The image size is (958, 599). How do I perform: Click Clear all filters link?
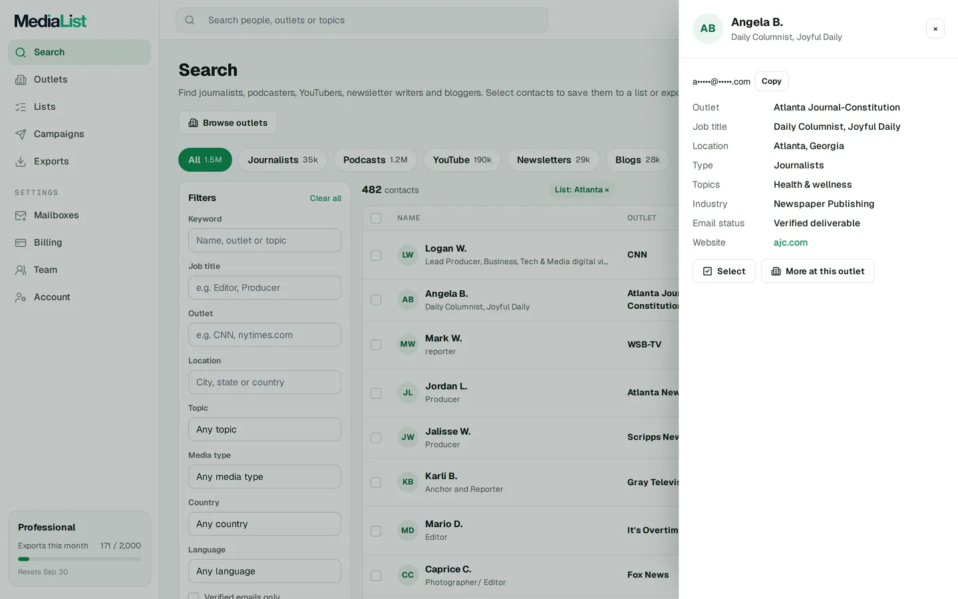click(325, 198)
